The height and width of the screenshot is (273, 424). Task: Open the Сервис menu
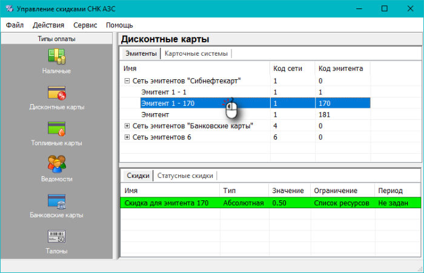(85, 25)
